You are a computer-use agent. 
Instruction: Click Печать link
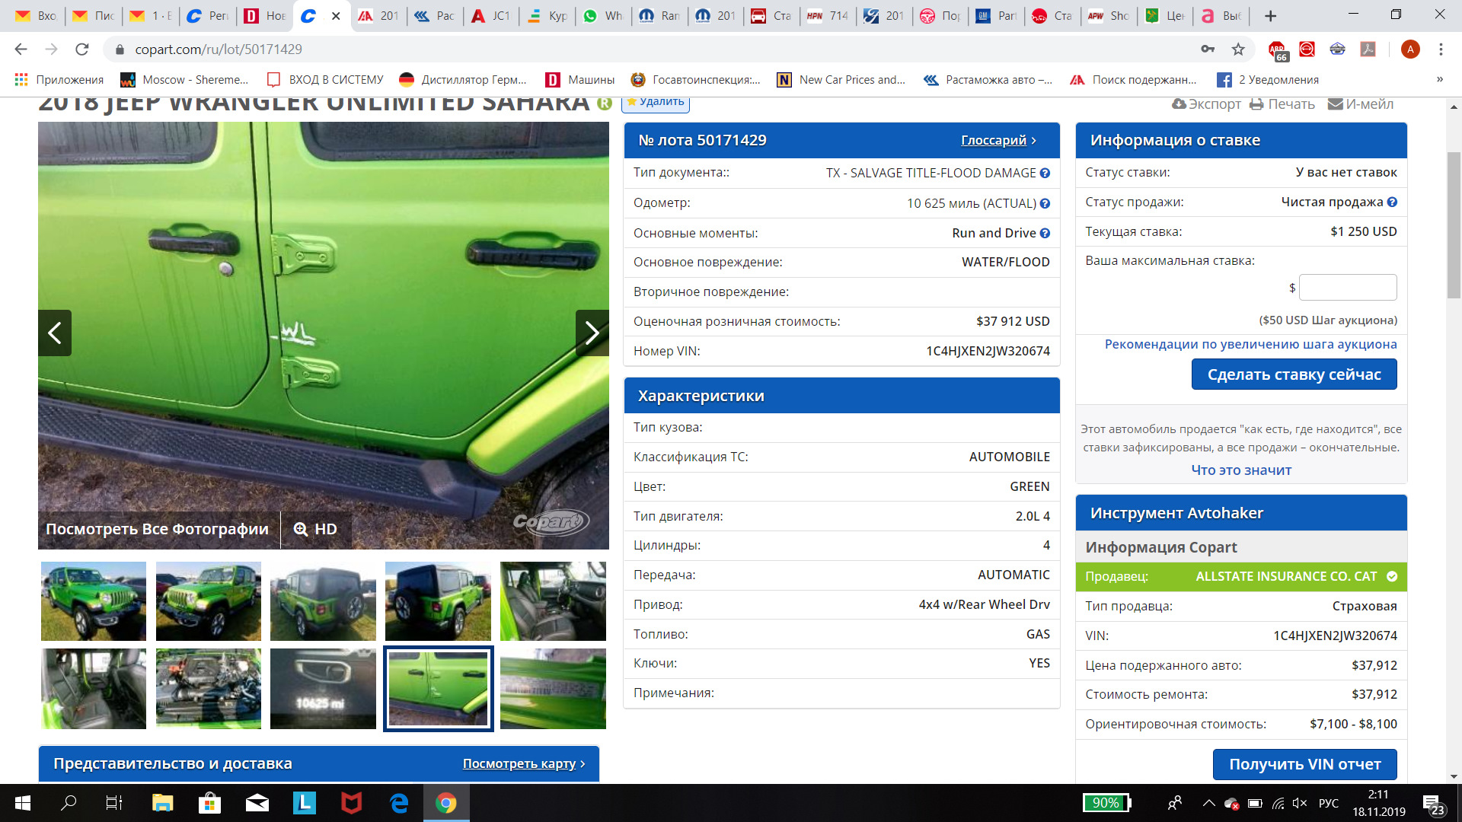(1282, 104)
